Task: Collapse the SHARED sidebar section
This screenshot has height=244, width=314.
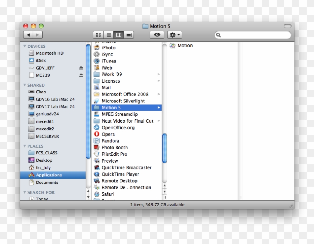Action: (x=25, y=85)
